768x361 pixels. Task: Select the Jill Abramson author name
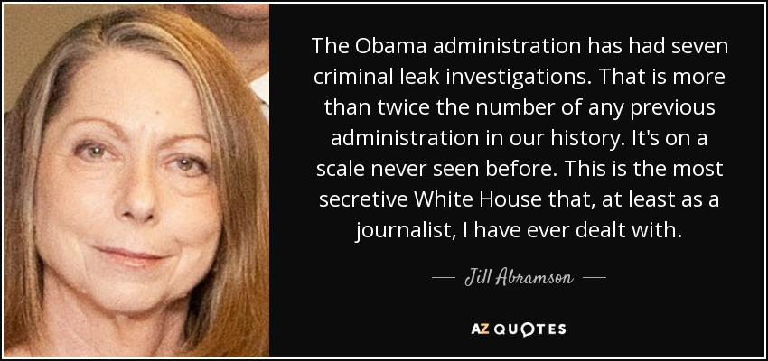pos(519,277)
